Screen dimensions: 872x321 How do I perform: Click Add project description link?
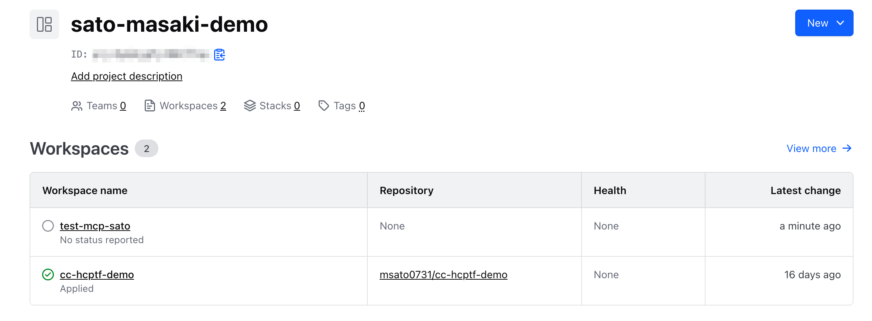click(127, 76)
